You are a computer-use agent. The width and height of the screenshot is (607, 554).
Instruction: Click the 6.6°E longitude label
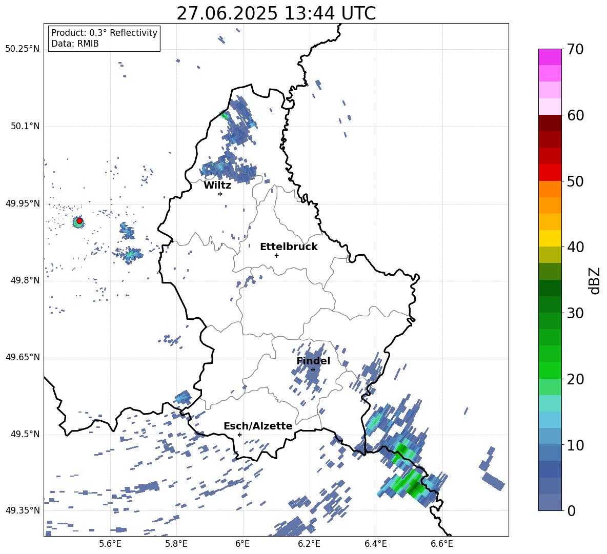[x=442, y=544]
